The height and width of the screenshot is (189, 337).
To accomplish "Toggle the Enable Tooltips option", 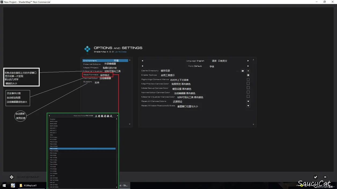I will pyautogui.click(x=248, y=75).
